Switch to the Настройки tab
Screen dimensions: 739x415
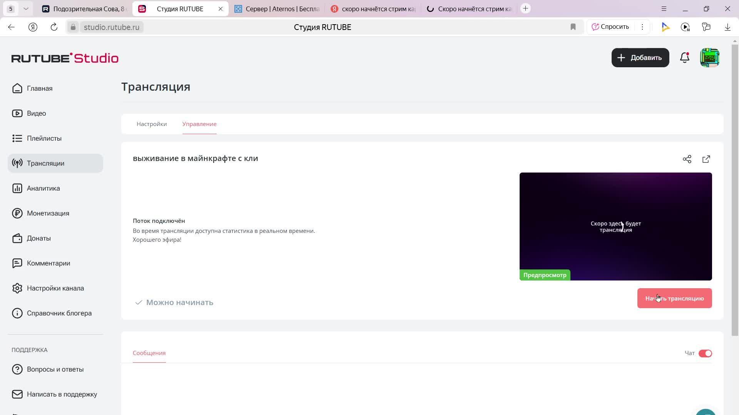click(152, 124)
